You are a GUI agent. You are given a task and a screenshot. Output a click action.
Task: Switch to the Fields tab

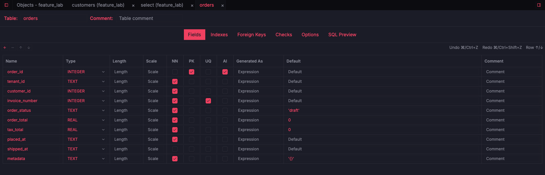tap(194, 35)
